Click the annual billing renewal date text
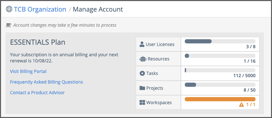Screen dimensions: 272x118 64,58
